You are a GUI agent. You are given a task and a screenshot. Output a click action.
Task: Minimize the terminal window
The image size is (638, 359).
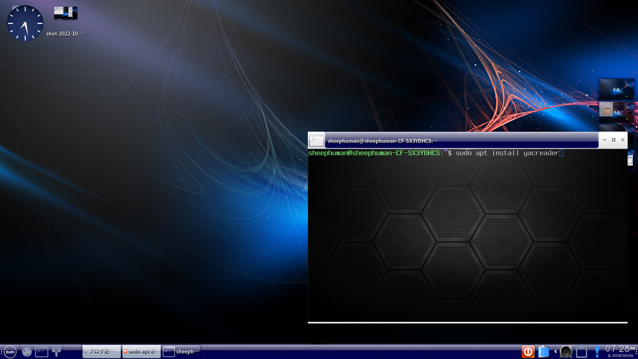pyautogui.click(x=605, y=140)
